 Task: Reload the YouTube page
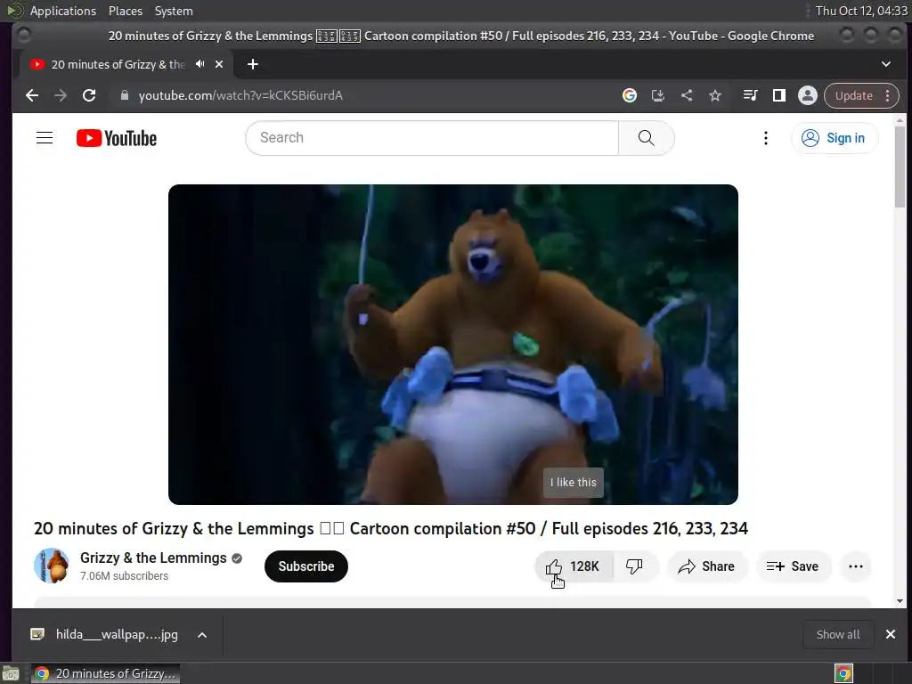[89, 95]
